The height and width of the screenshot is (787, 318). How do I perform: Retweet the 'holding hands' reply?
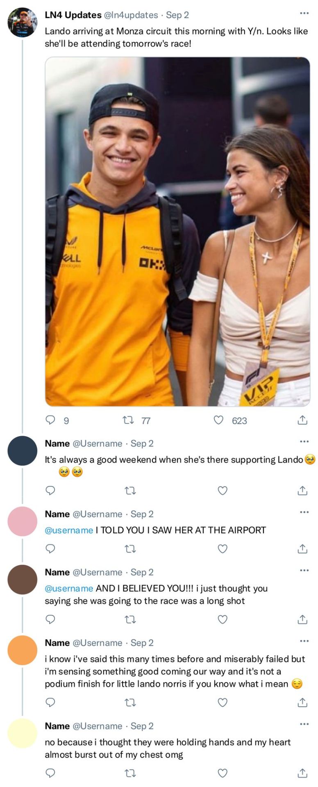[130, 773]
